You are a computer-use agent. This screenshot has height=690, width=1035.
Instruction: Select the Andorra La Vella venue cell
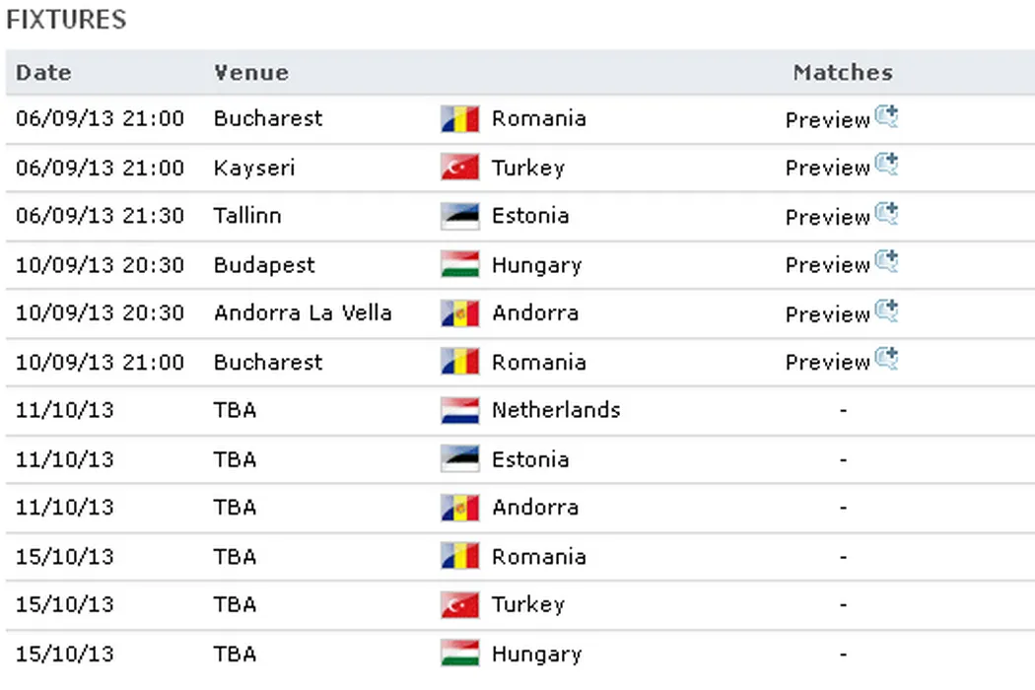[x=303, y=313]
